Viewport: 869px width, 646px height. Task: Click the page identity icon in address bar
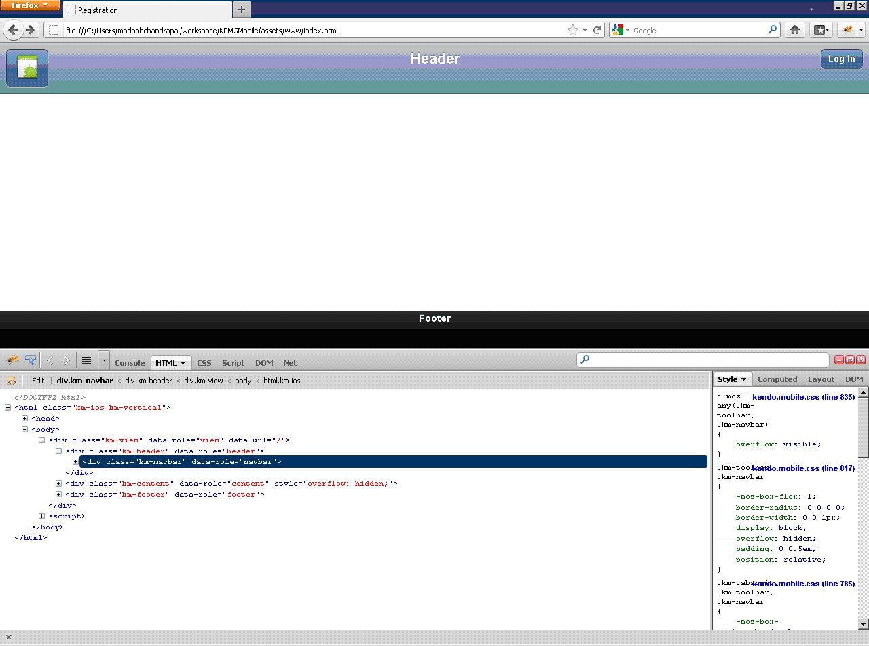click(x=54, y=30)
